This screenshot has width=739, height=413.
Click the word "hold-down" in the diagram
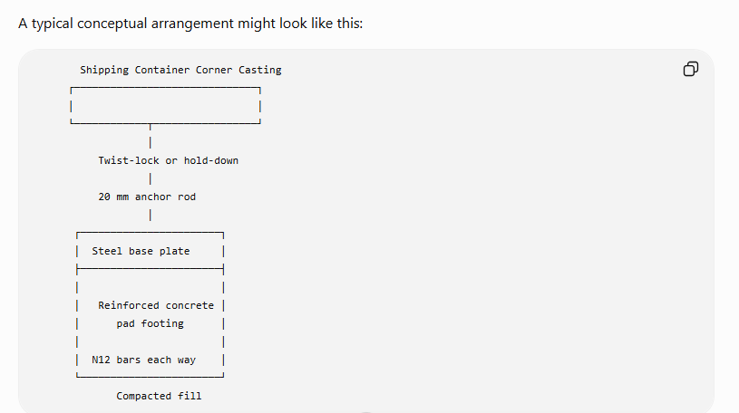(x=211, y=160)
